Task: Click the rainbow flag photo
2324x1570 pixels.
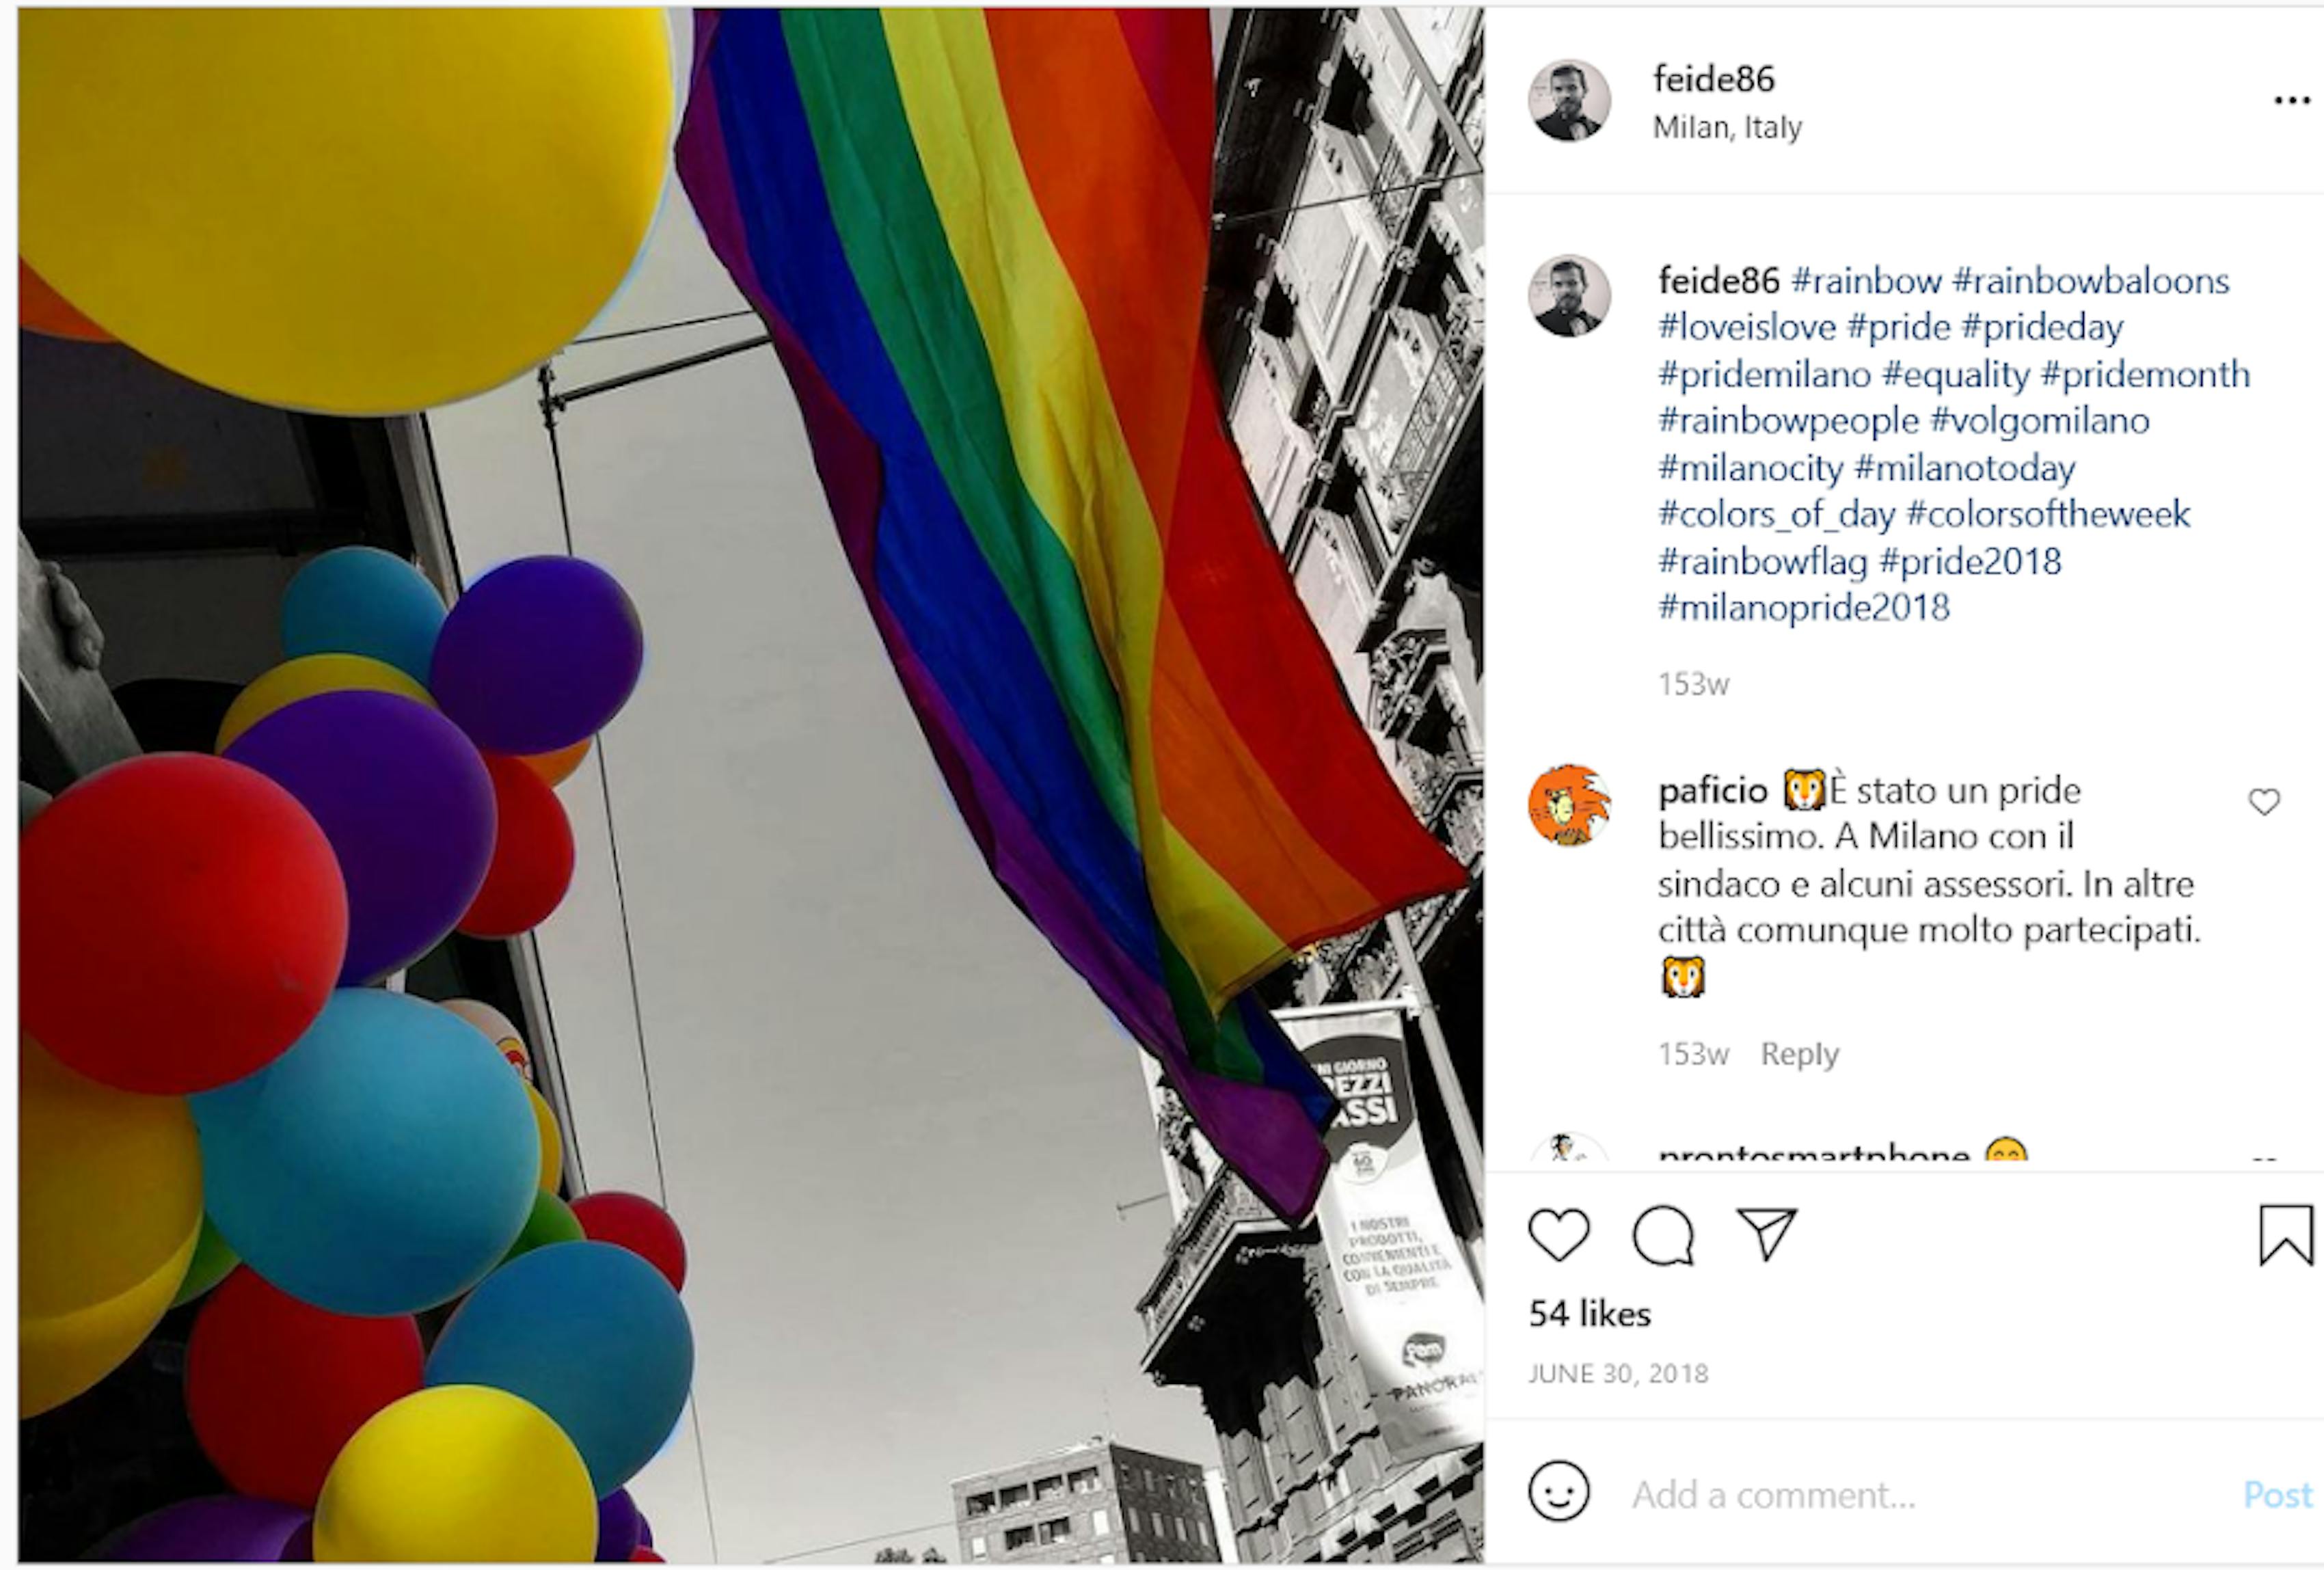Action: coord(751,785)
